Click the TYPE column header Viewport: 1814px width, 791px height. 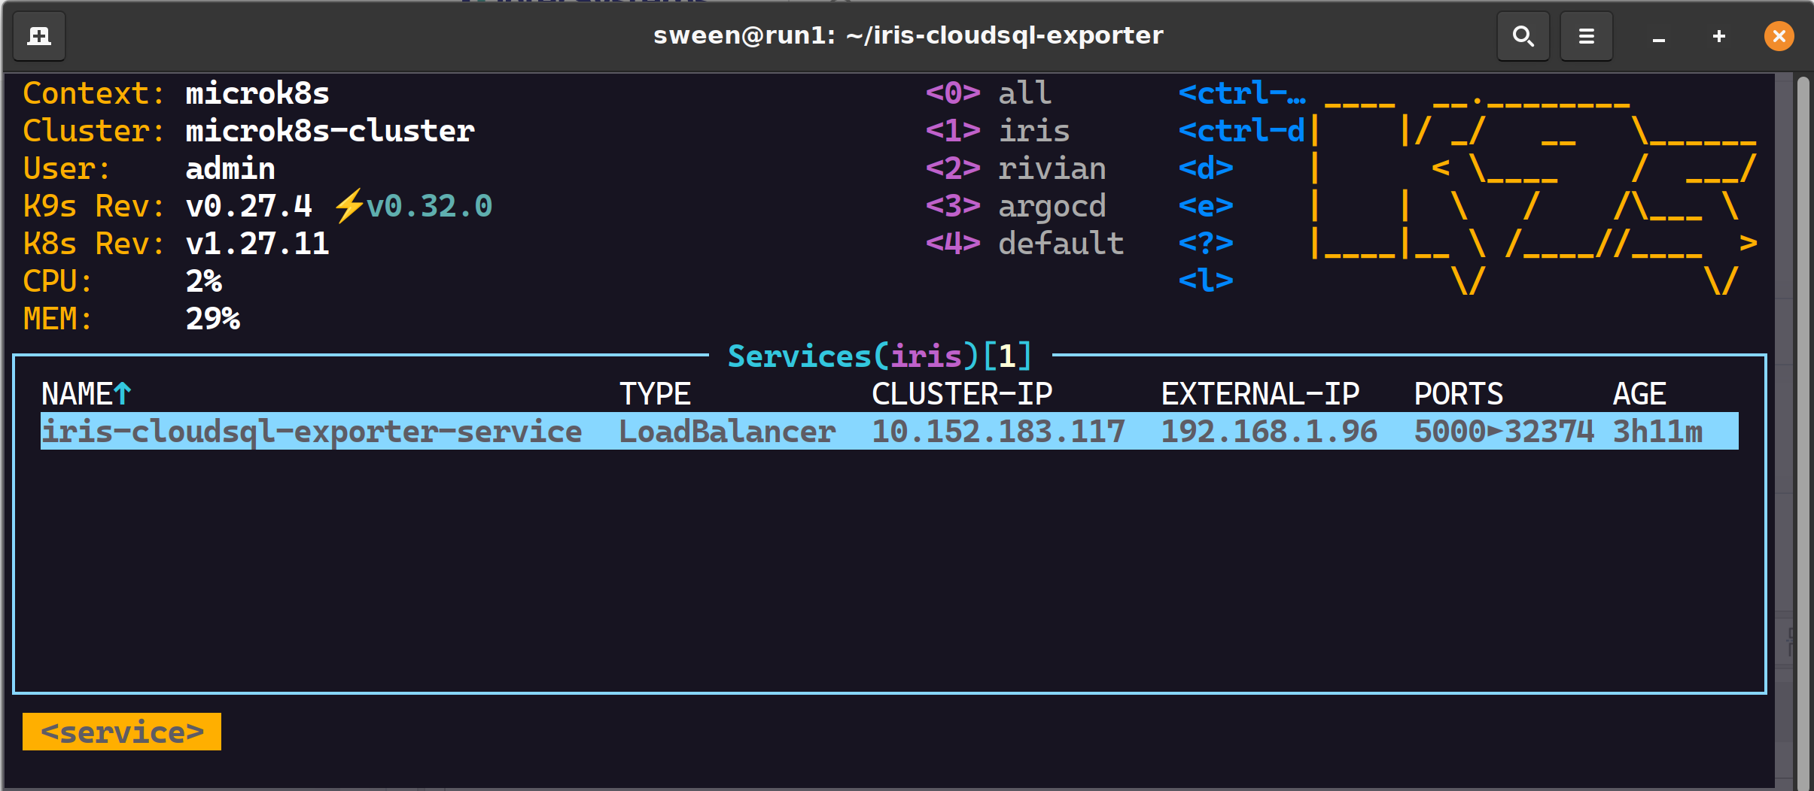point(654,394)
